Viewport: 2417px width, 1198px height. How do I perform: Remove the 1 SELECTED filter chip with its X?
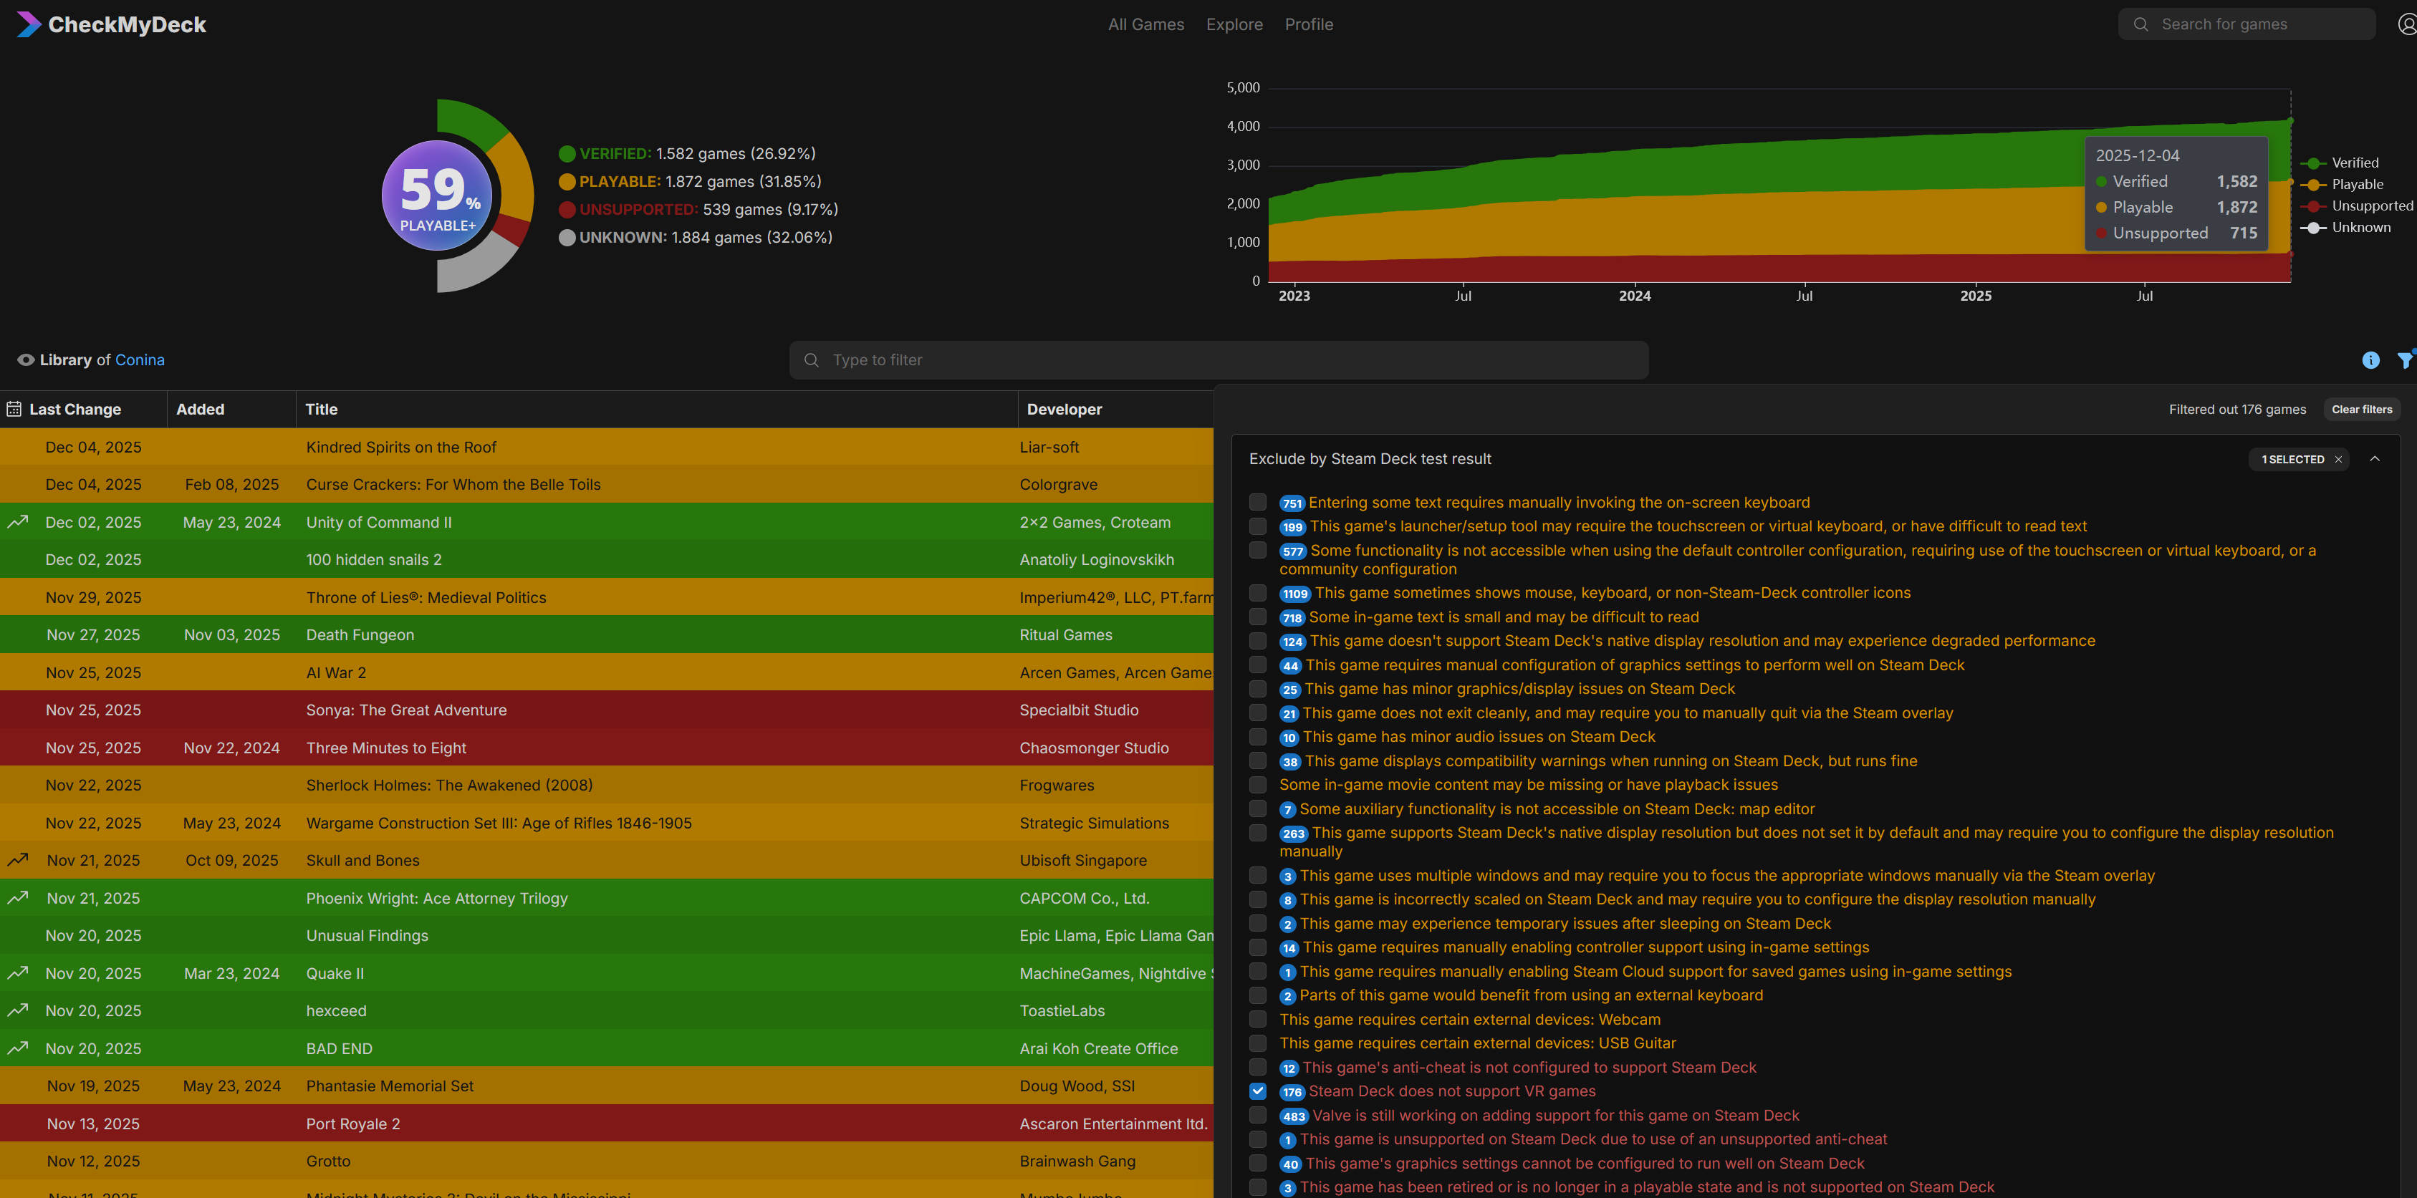pyautogui.click(x=2338, y=460)
